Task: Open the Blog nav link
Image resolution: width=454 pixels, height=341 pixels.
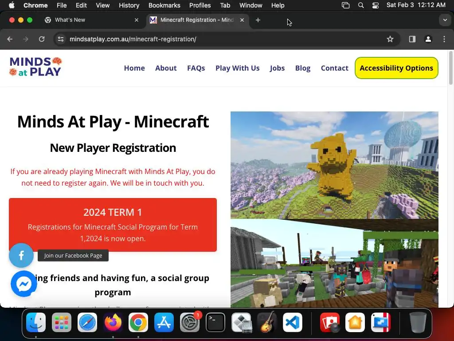Action: tap(303, 68)
